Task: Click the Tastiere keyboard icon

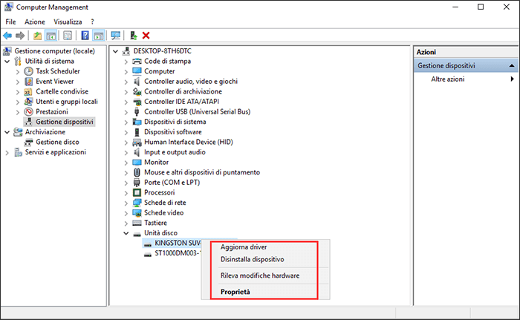Action: pyautogui.click(x=137, y=223)
